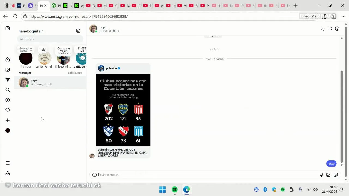The height and width of the screenshot is (196, 349).
Task: Reload the Instagram page
Action: click(x=15, y=16)
